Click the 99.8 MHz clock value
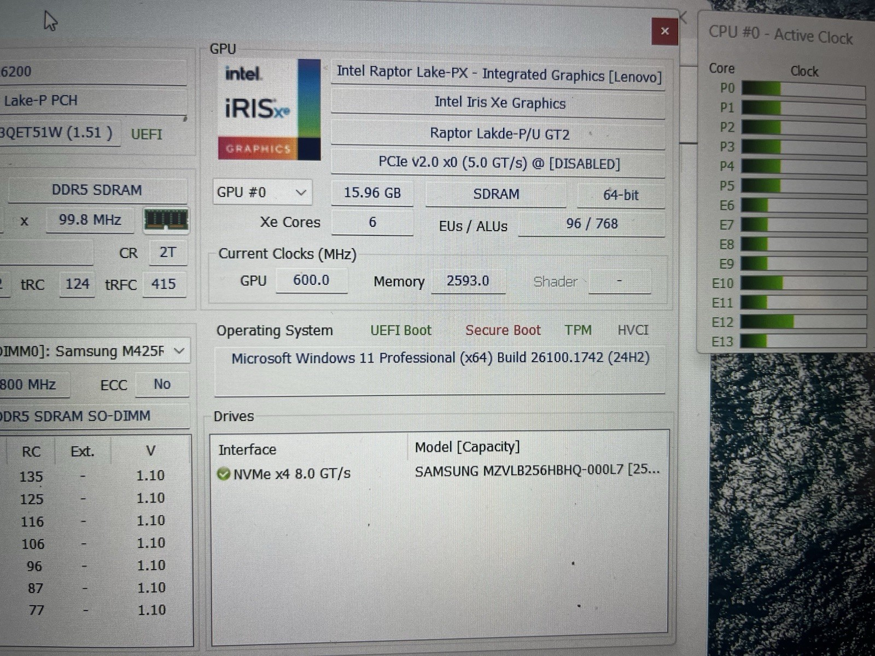Viewport: 875px width, 656px height. click(90, 220)
